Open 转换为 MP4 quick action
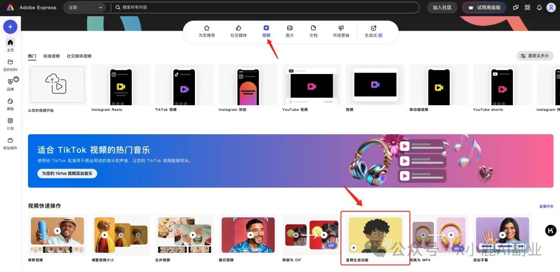The width and height of the screenshot is (560, 272). click(x=439, y=238)
